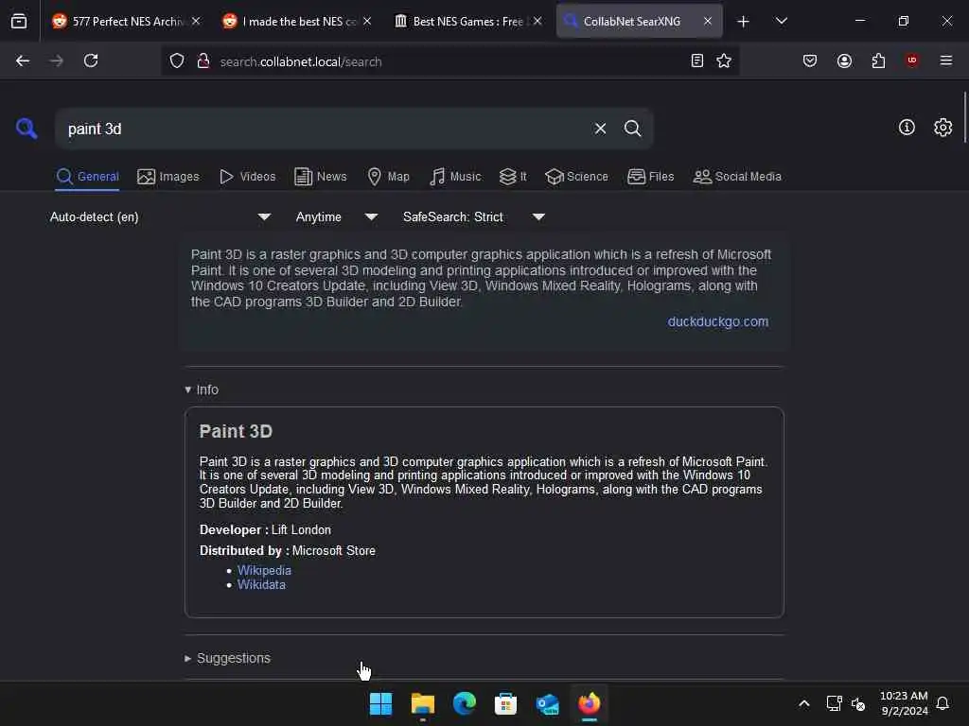Open Outlook from the taskbar
The height and width of the screenshot is (726, 969).
click(x=548, y=703)
